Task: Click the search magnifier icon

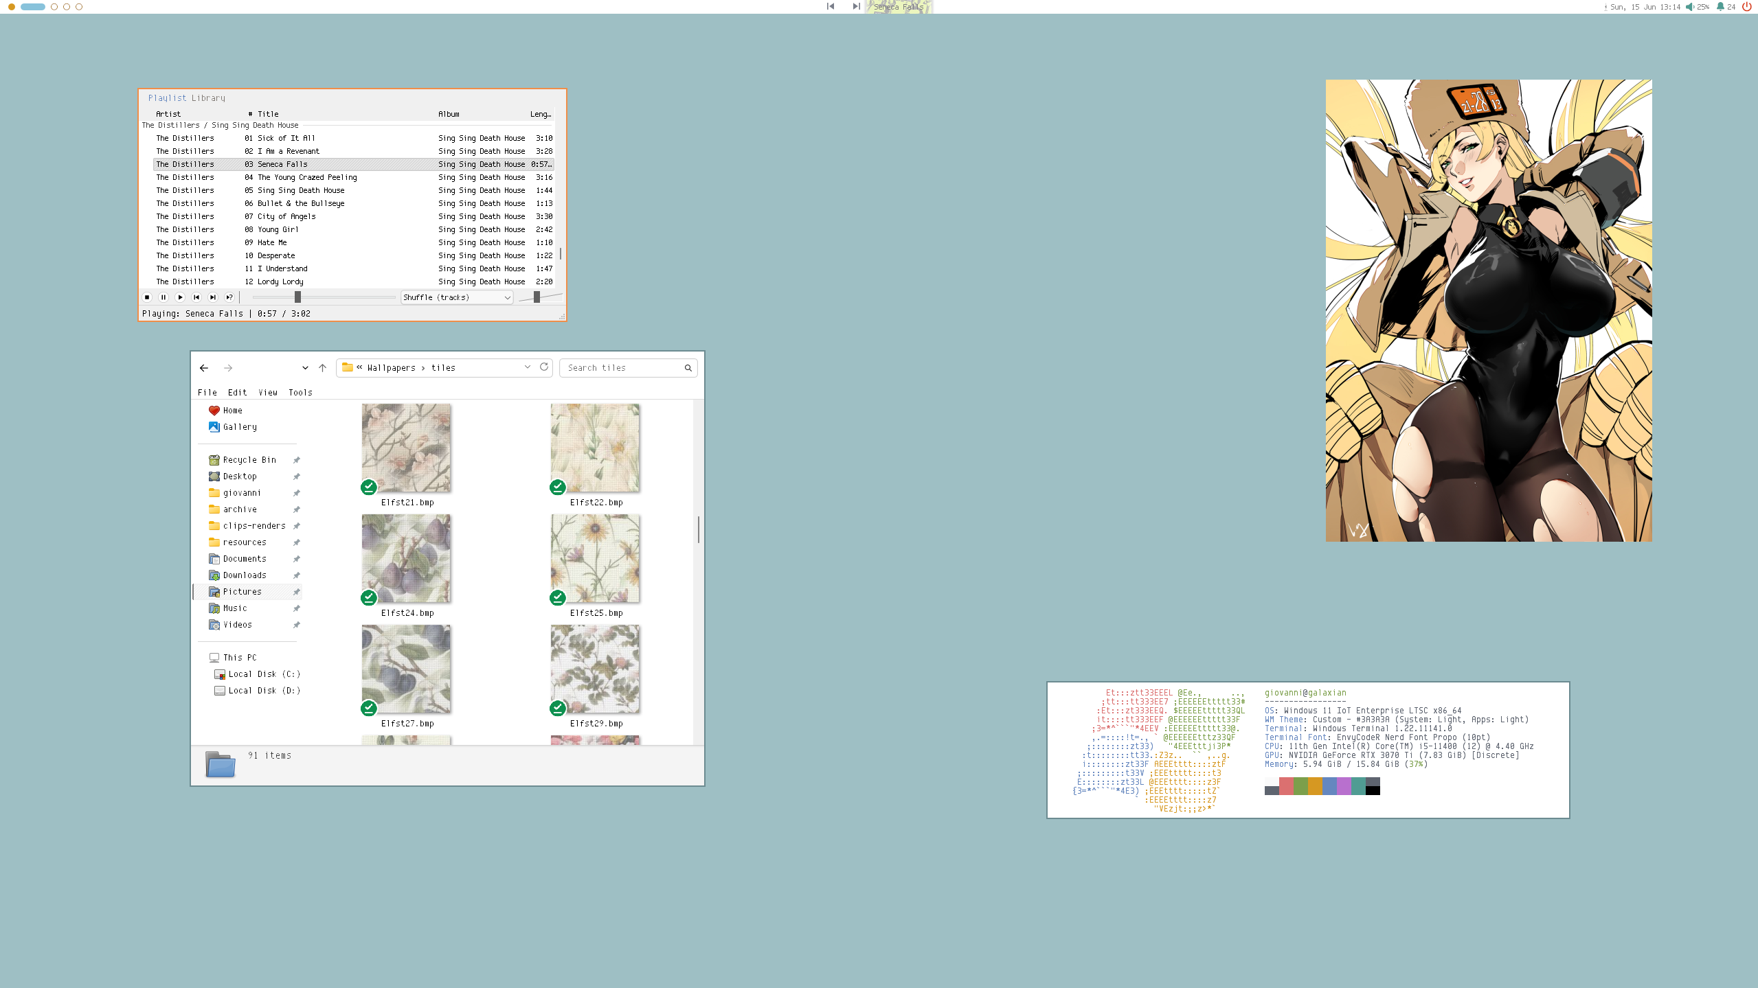Action: pyautogui.click(x=688, y=368)
